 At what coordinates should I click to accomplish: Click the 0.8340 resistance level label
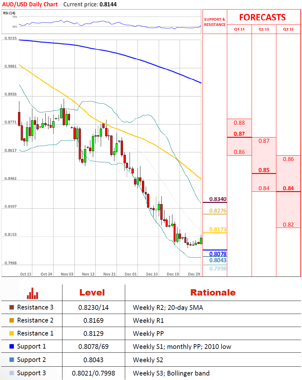[218, 199]
